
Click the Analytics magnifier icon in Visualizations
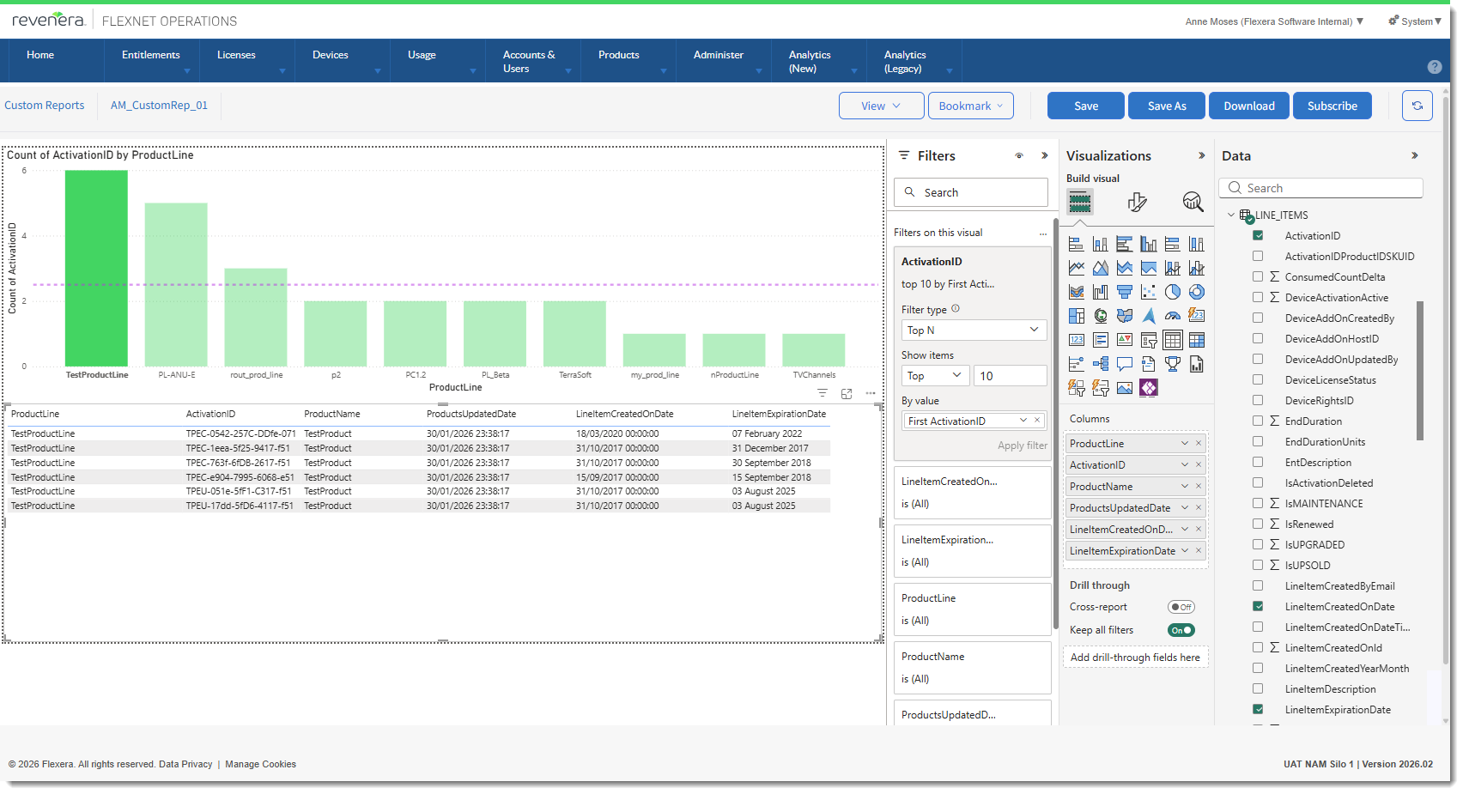point(1193,203)
